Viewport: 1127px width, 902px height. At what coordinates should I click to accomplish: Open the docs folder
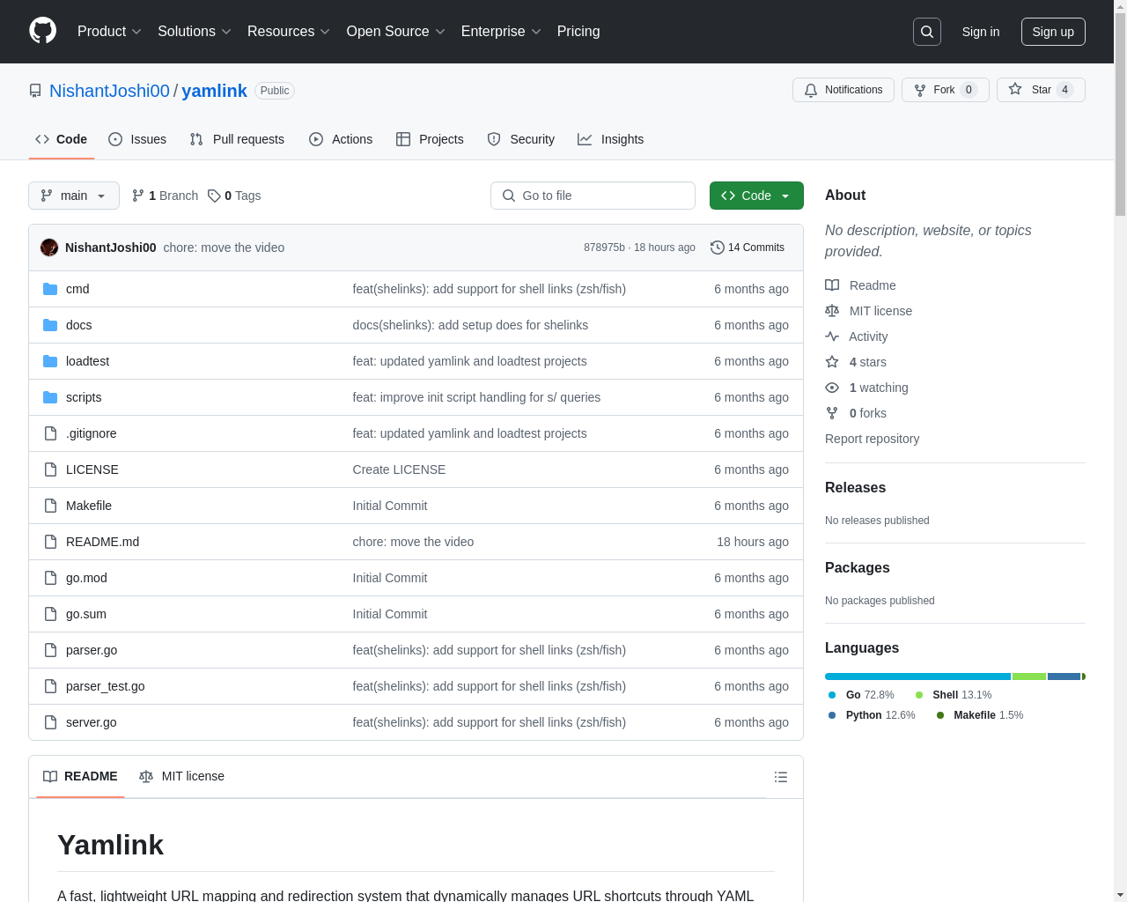(x=78, y=325)
